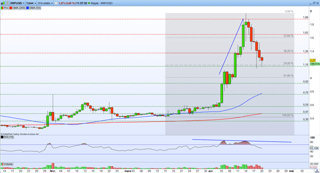Click the yellow current price tag 1,27
Viewport: 320px width, 173px height.
312,61
